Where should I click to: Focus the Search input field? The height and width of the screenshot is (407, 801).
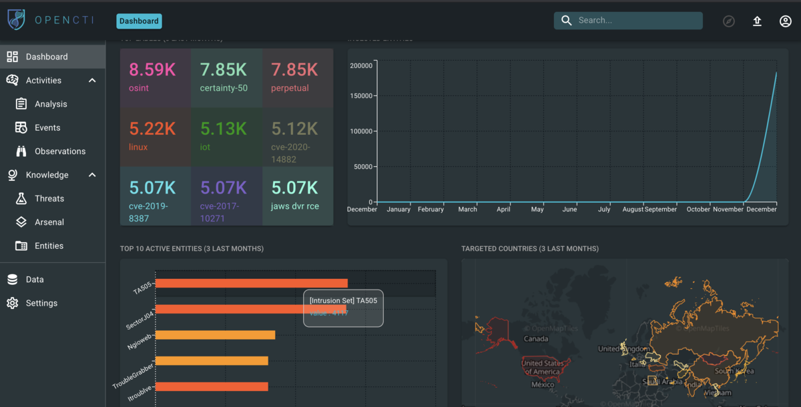[x=628, y=21]
